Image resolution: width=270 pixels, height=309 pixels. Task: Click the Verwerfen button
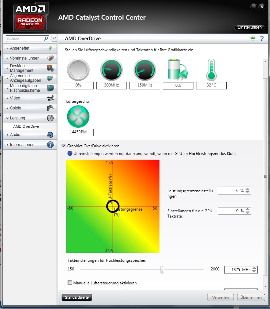(220, 297)
